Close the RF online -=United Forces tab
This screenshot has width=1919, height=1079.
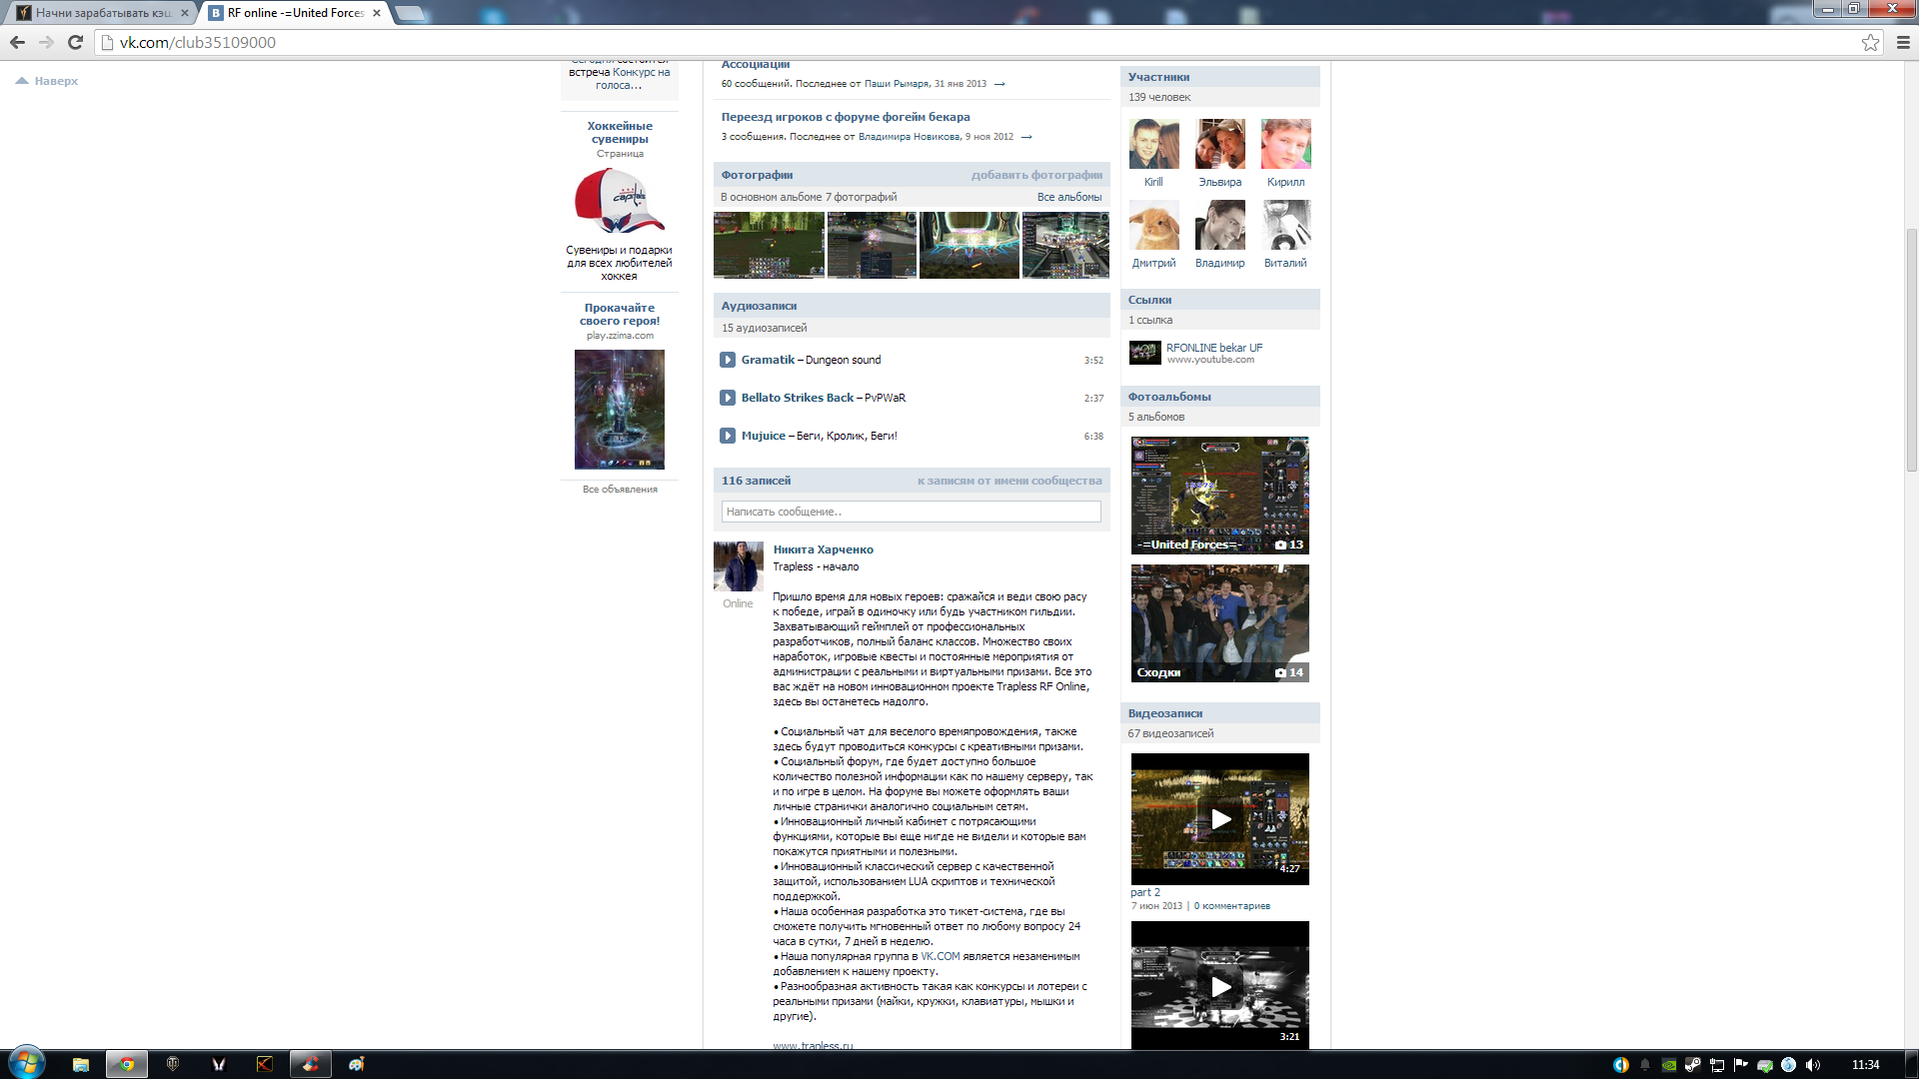[377, 13]
